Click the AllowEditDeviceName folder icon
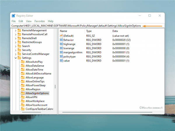The image size is (175, 131). (23, 74)
